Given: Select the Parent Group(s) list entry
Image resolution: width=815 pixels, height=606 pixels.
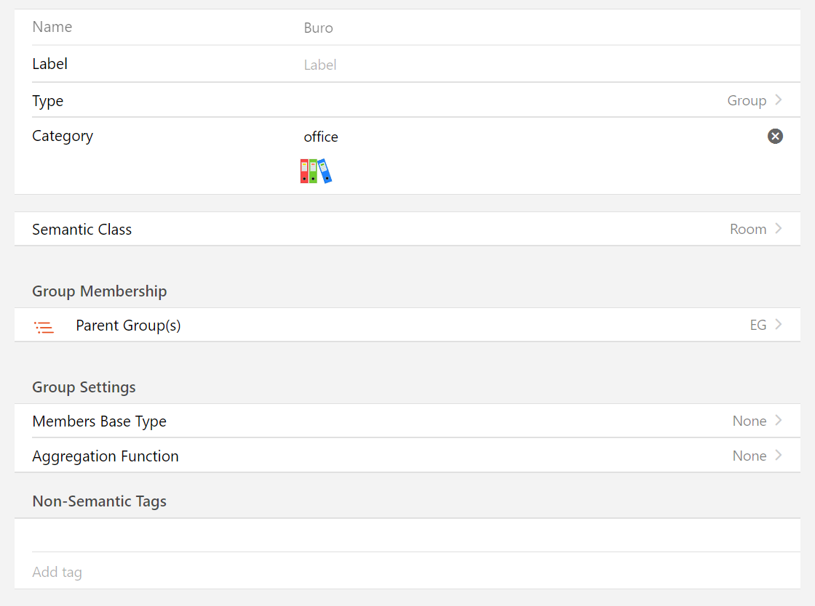Looking at the screenshot, I should coord(128,326).
